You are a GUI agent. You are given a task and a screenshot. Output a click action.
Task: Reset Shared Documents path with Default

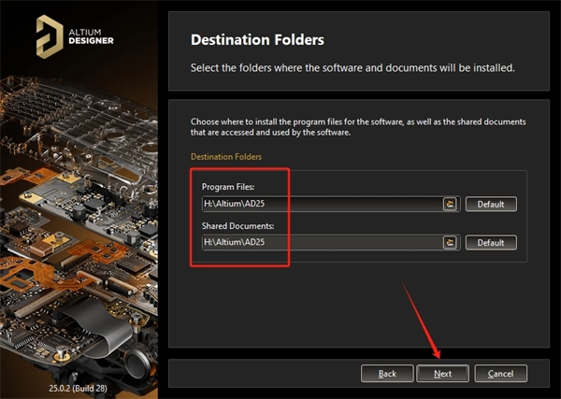[x=491, y=242]
